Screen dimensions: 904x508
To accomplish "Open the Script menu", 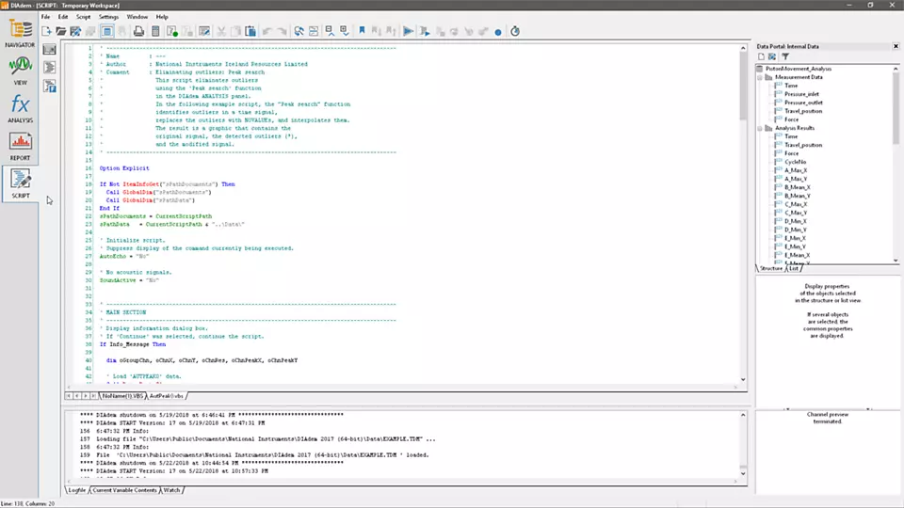I will (x=83, y=17).
